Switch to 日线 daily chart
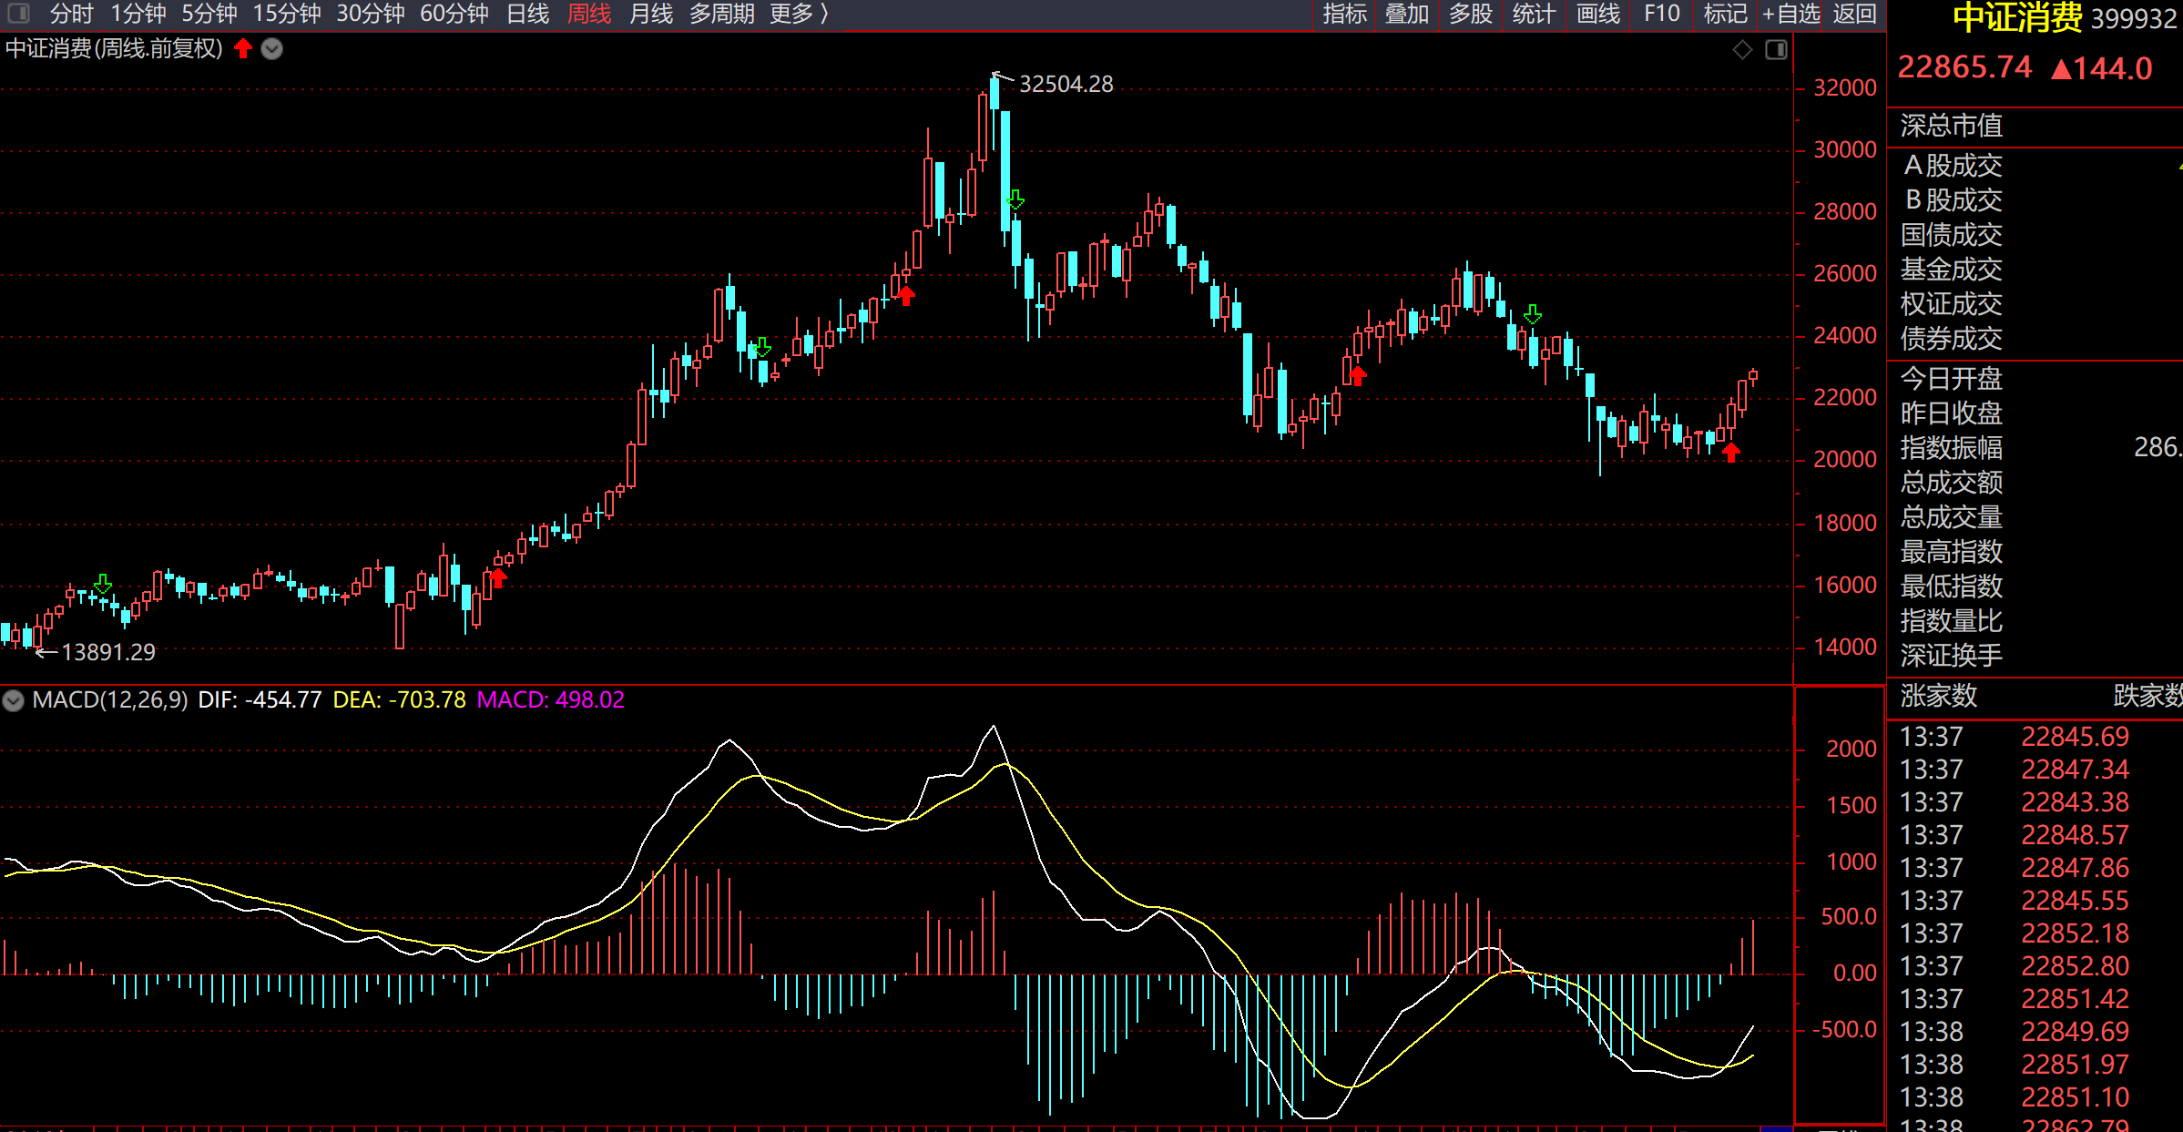The width and height of the screenshot is (2183, 1132). click(528, 14)
